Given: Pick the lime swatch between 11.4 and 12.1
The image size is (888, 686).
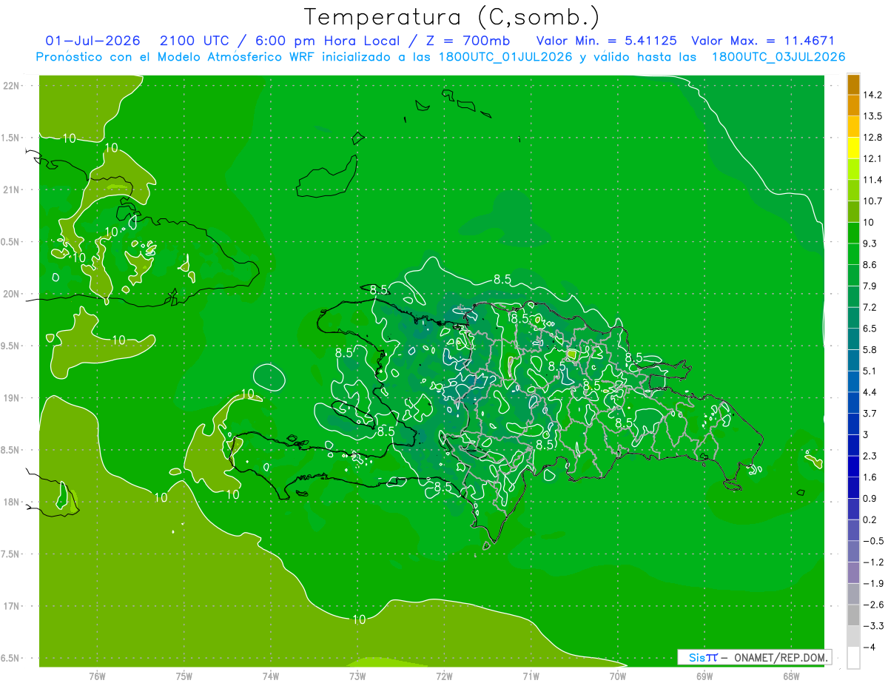Looking at the screenshot, I should (853, 169).
